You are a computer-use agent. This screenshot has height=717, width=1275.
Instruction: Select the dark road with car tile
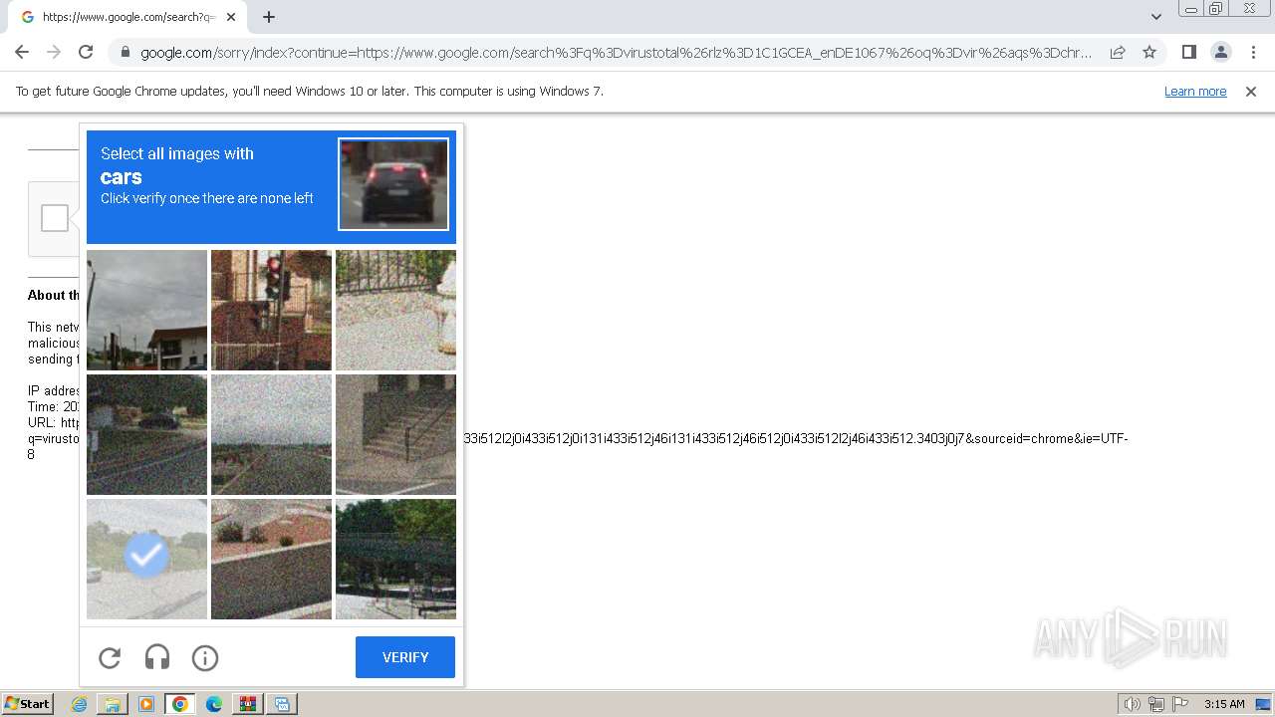point(146,434)
